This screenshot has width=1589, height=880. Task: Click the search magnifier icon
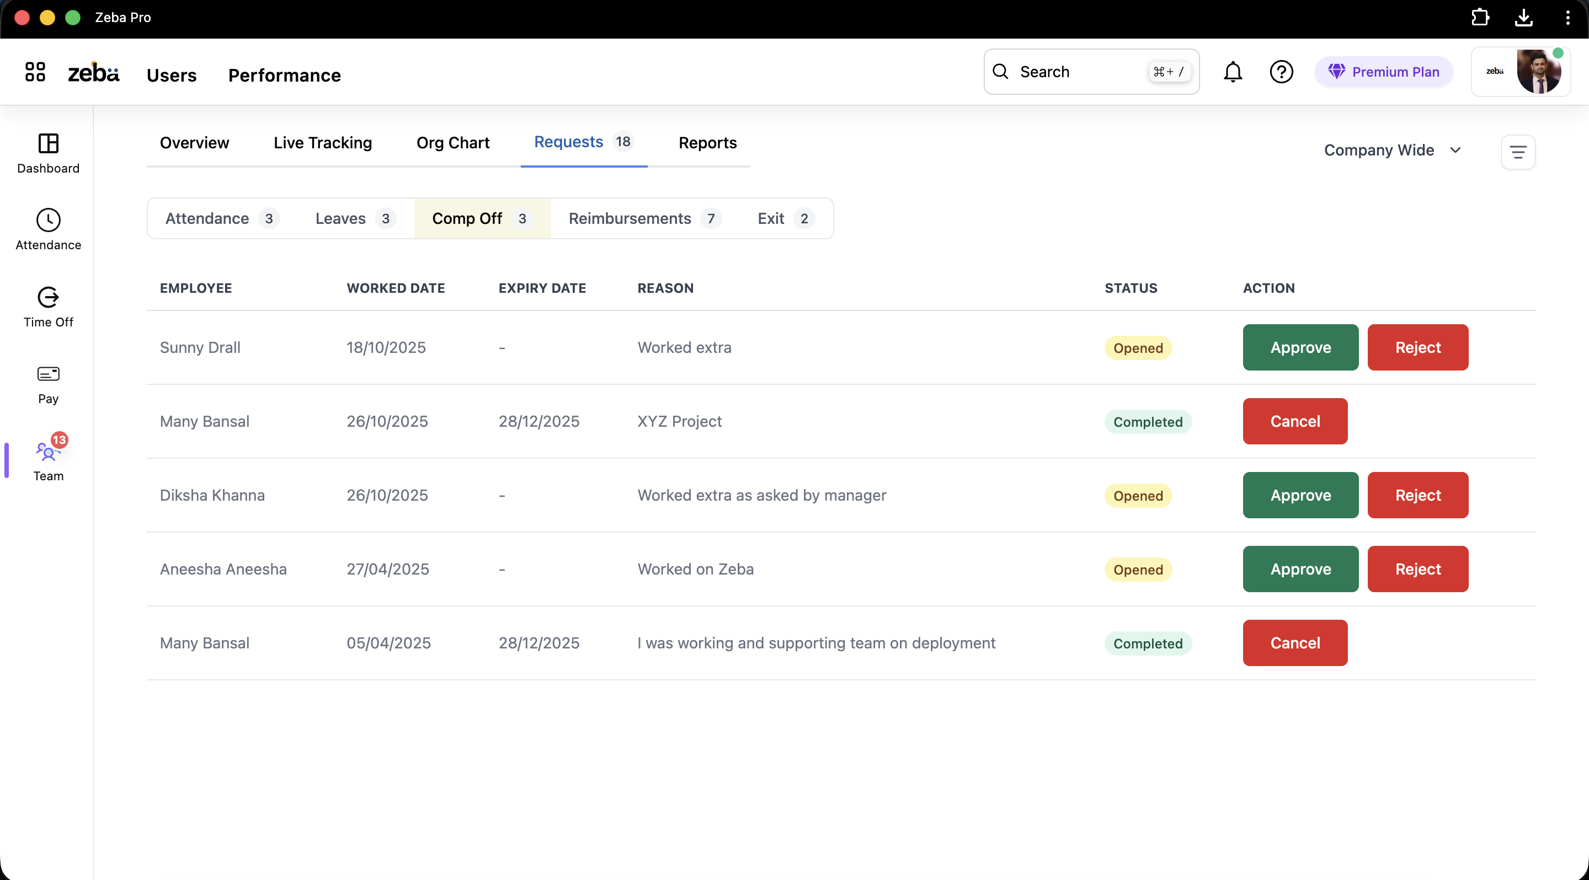[1000, 72]
